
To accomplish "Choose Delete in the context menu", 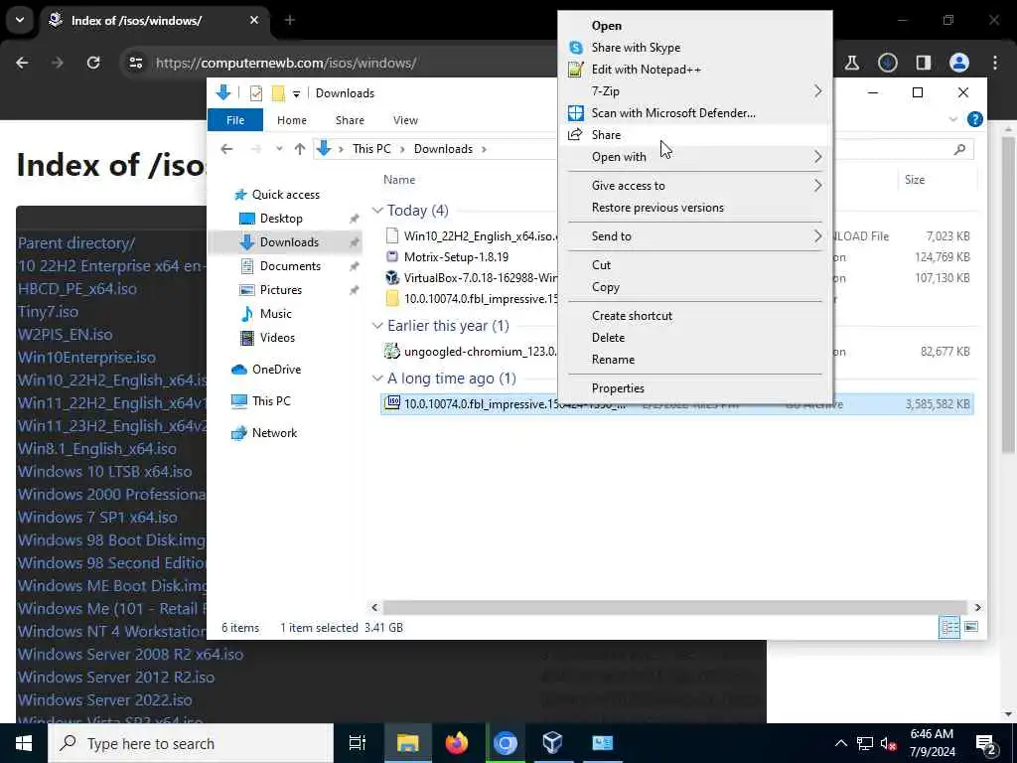I will [609, 338].
